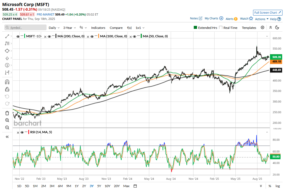This screenshot has height=195, width=286.
Task: Click the Alerts exclamation icon
Action: 236,19
